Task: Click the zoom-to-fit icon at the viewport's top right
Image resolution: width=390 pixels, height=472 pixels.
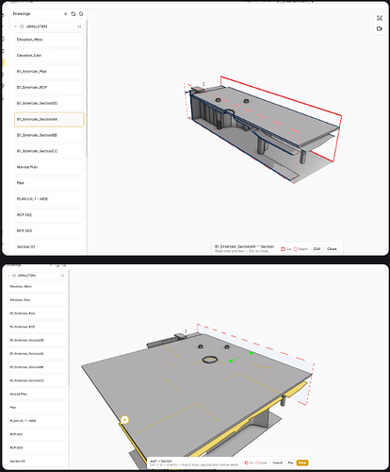Action: [380, 18]
